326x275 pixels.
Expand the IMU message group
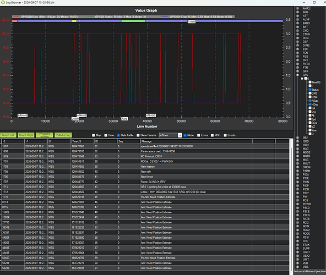(297, 137)
